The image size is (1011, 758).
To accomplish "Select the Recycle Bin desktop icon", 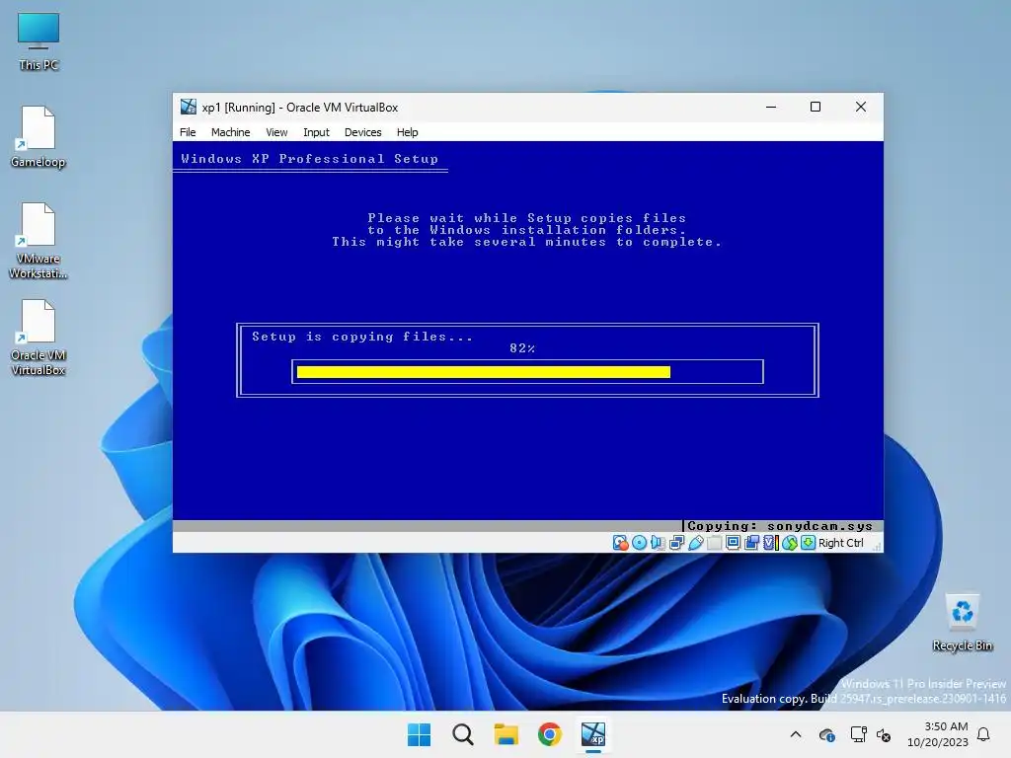I will click(x=963, y=623).
